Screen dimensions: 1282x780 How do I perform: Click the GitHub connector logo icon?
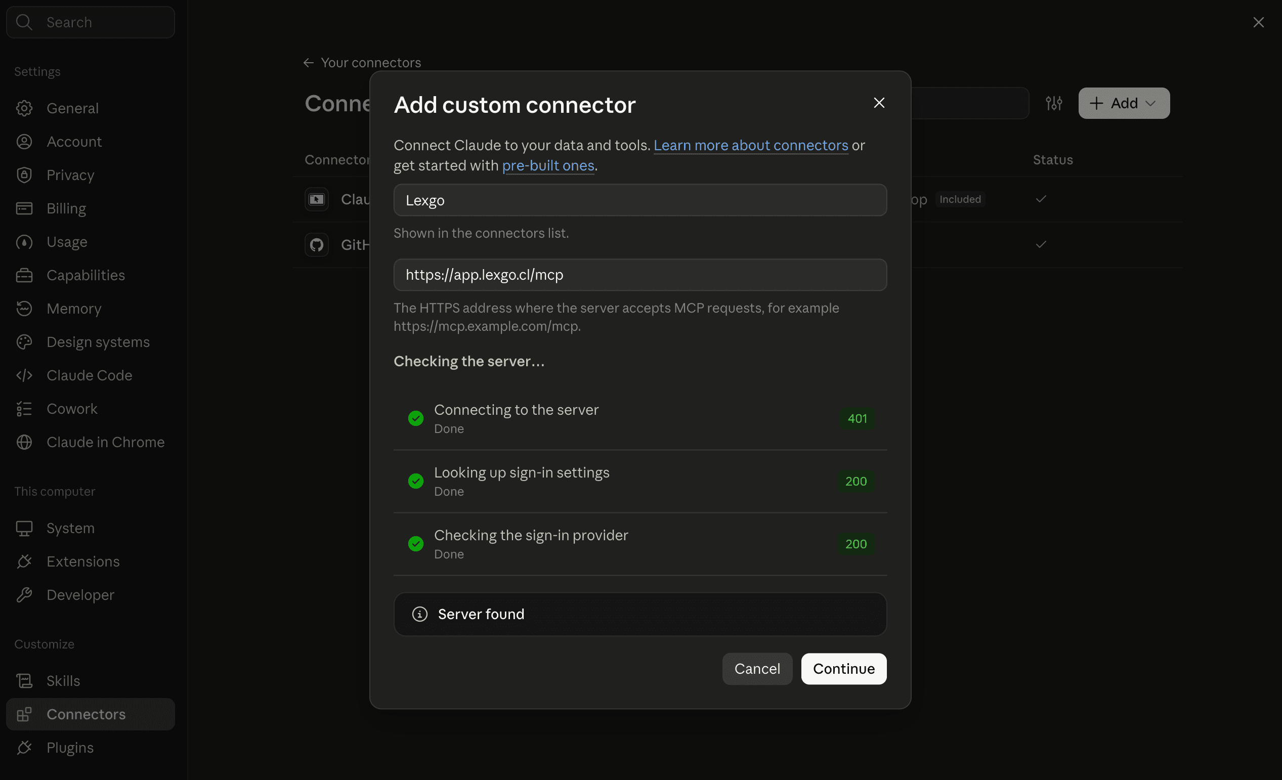point(316,244)
